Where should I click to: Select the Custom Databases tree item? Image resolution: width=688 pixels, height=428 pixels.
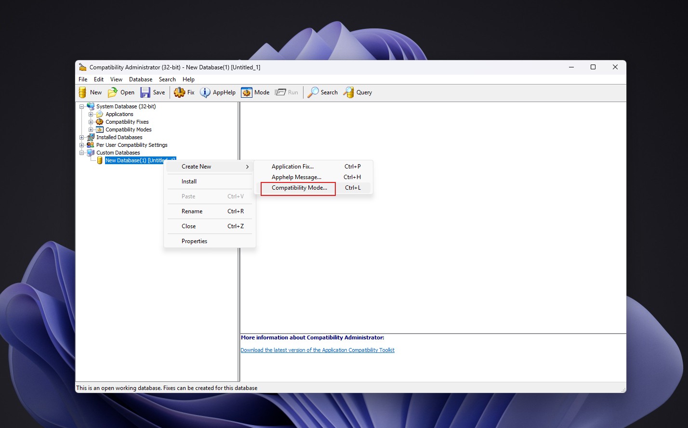(x=118, y=153)
